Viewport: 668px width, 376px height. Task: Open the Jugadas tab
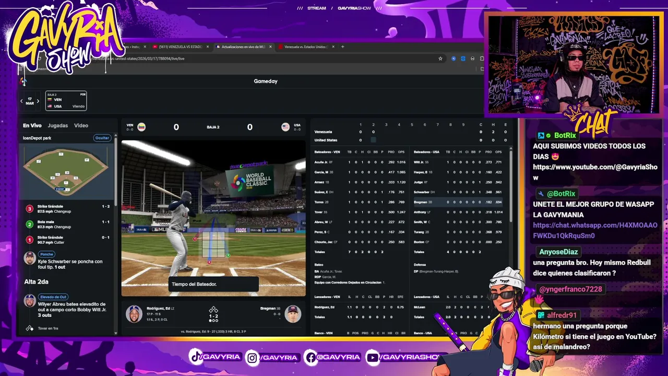pos(58,125)
